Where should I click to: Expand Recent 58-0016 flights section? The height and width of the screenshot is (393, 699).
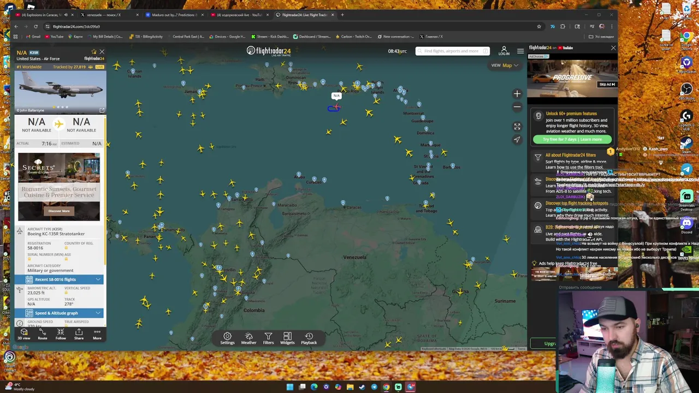60,279
